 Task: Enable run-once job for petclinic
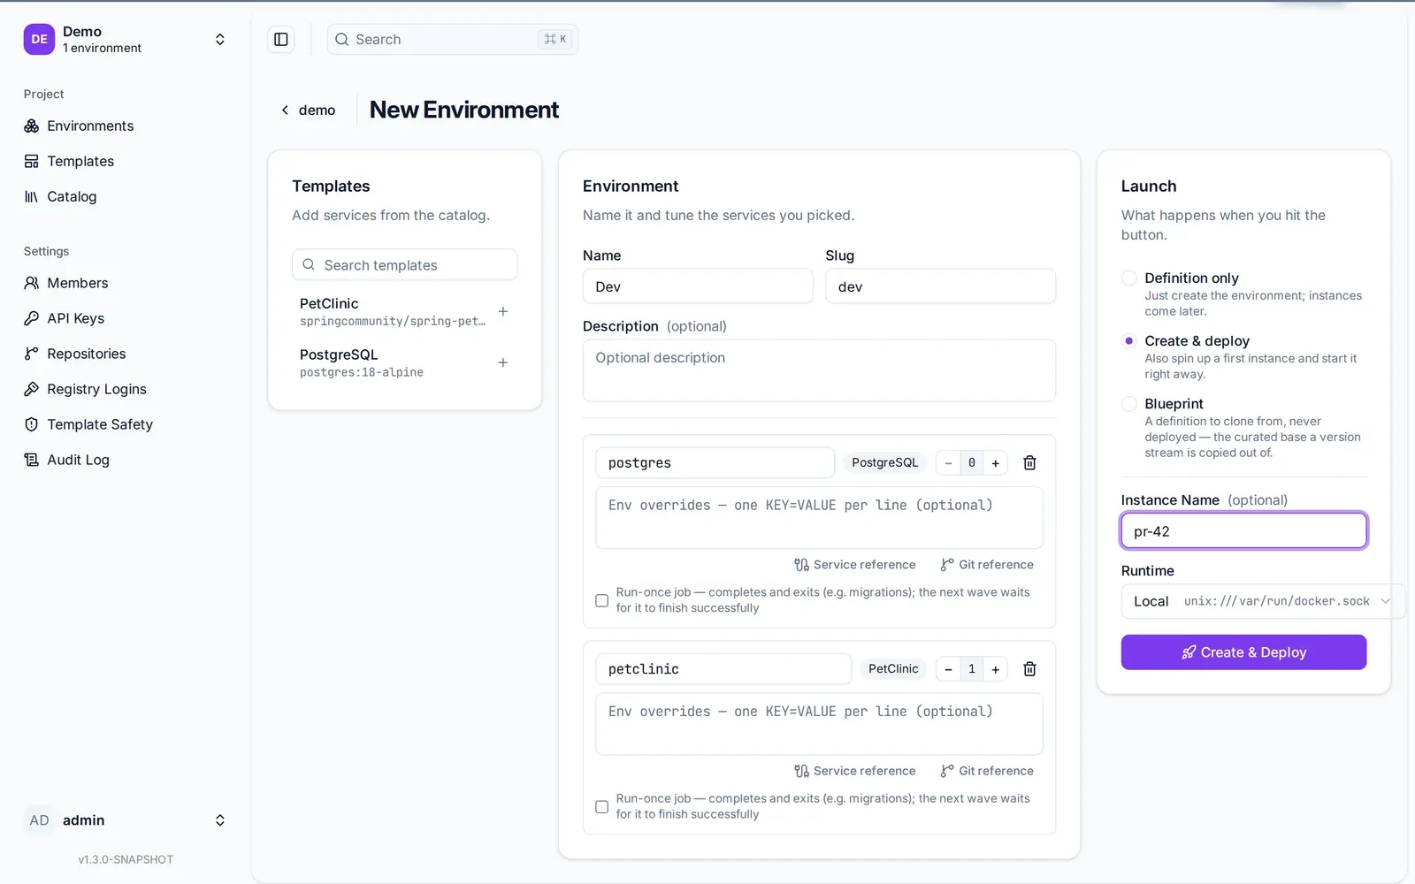[x=601, y=806]
